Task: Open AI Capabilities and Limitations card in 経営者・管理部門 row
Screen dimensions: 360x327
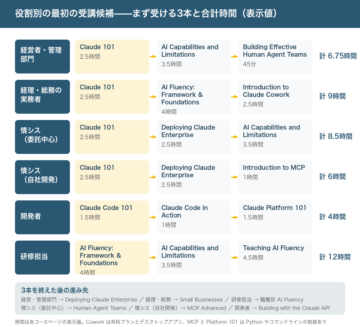Action: point(193,56)
